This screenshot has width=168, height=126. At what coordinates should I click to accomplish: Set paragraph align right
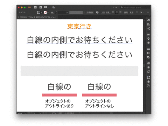(120, 12)
